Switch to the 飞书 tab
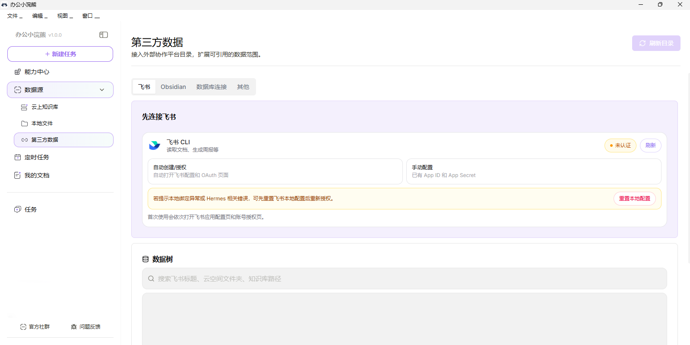This screenshot has width=690, height=345. pyautogui.click(x=144, y=87)
